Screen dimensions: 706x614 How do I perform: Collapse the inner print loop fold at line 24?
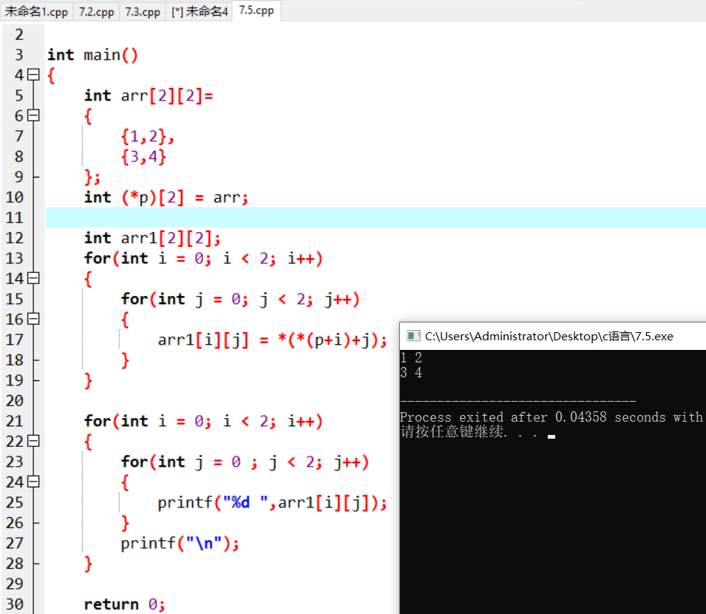click(x=33, y=482)
